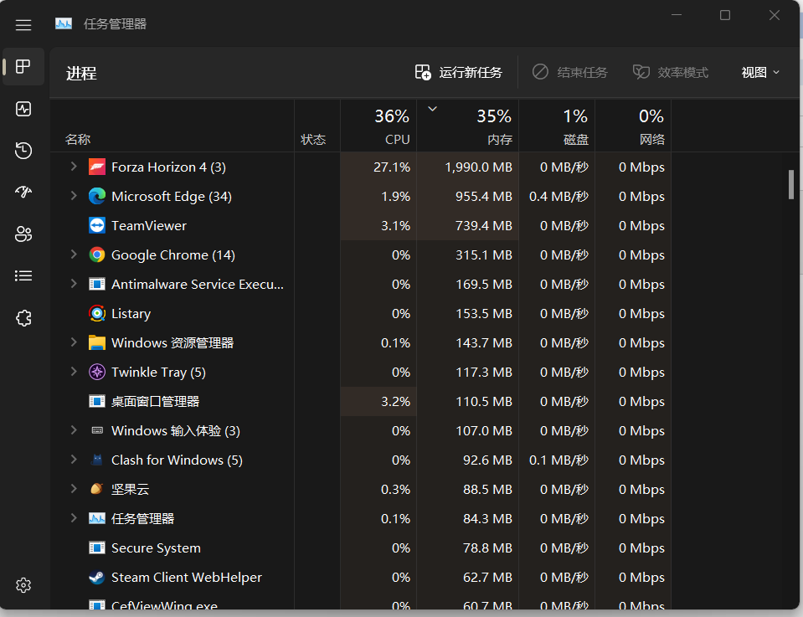Click the 任务管理器 process row icon
The height and width of the screenshot is (617, 803).
[97, 519]
